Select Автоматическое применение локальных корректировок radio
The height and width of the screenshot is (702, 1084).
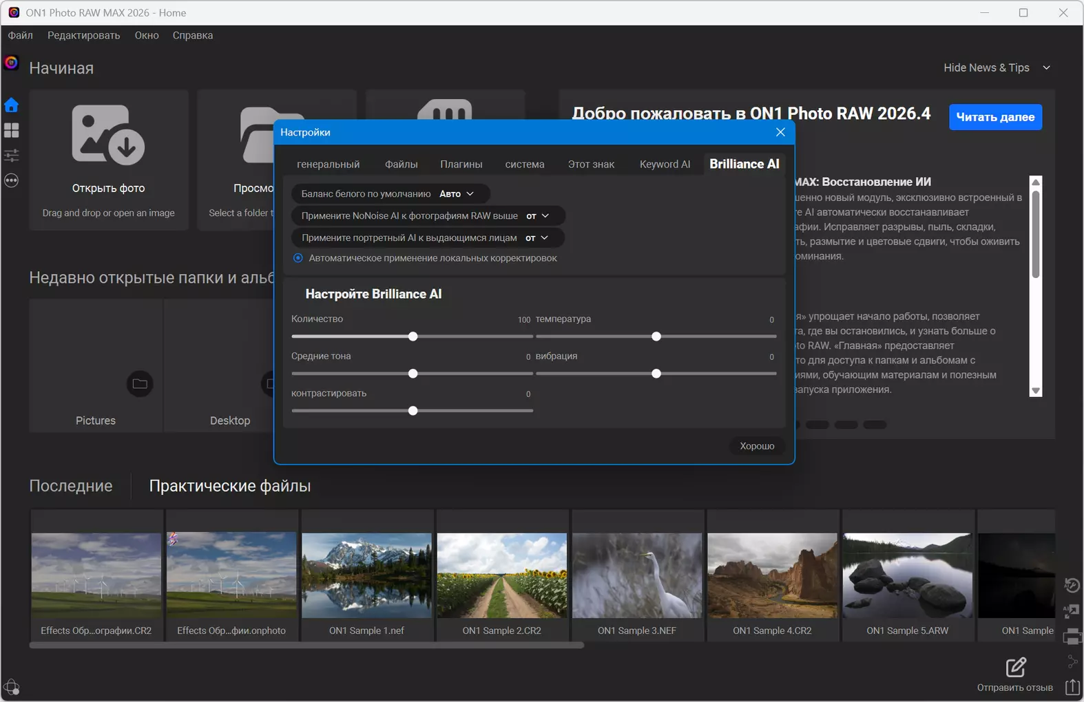pyautogui.click(x=298, y=258)
